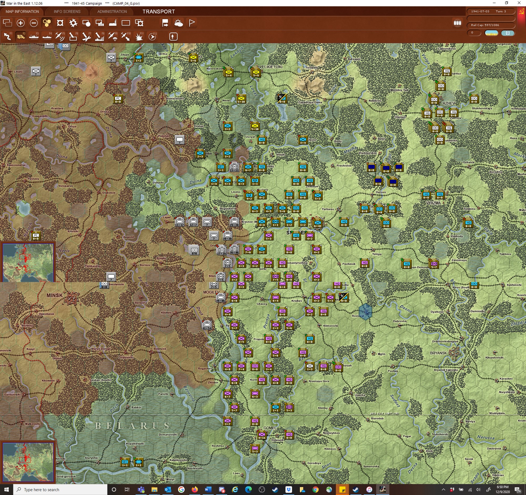Viewport: 526px width, 495px height.
Task: Select the 41=54 German unit counter
Action: pos(207,325)
